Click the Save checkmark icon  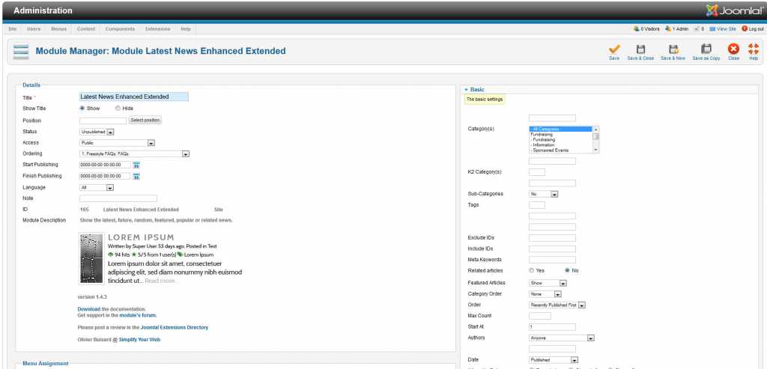tap(614, 49)
